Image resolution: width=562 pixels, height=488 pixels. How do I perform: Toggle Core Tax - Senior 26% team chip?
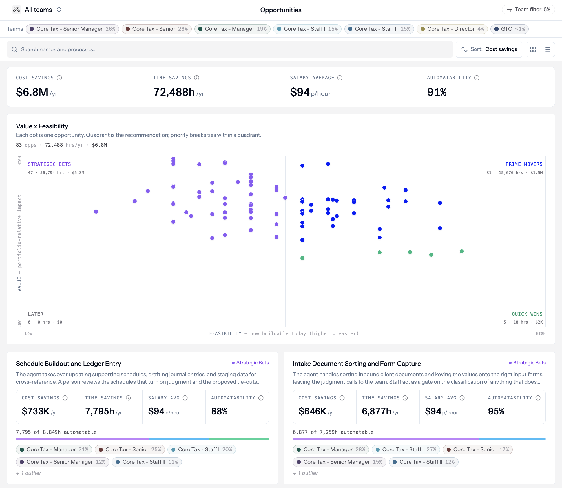[x=157, y=29]
